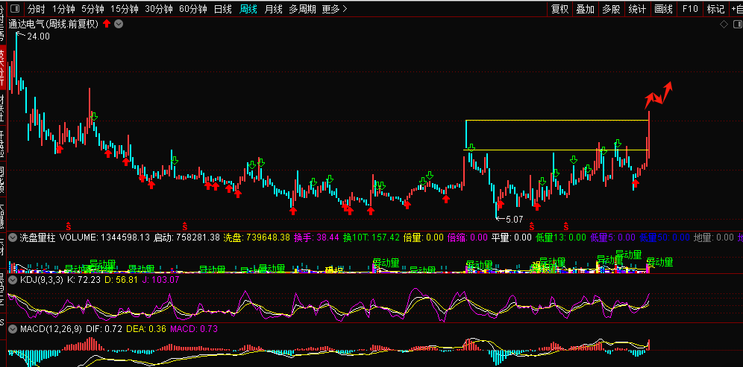The height and width of the screenshot is (367, 743).
Task: Click the 换10T: 157.42 value
Action: [x=371, y=237]
